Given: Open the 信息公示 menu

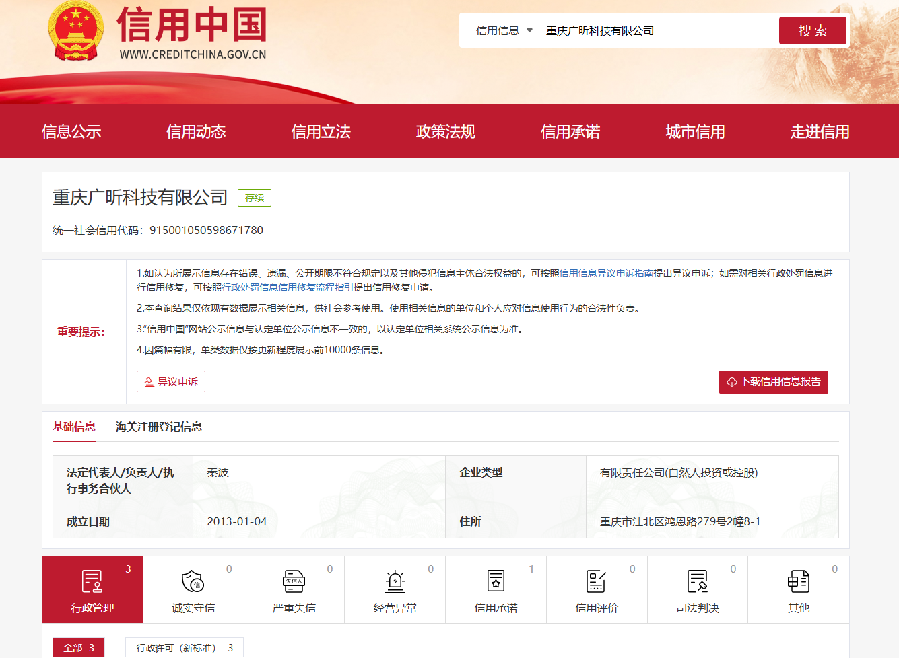Looking at the screenshot, I should tap(71, 132).
